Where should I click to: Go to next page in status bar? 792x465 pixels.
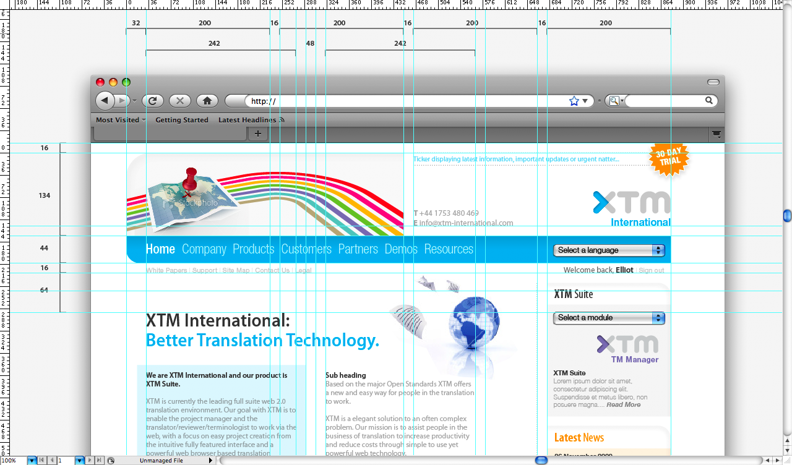(x=90, y=461)
